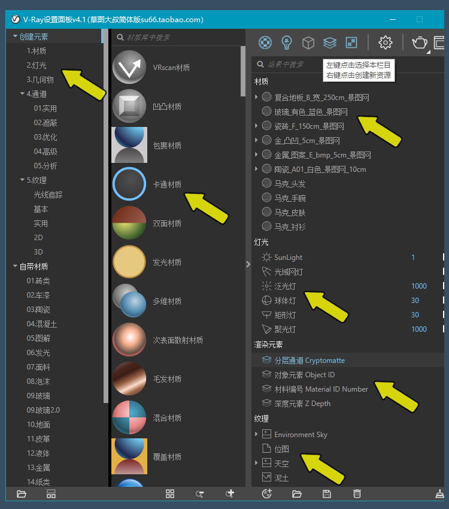Open the Geometry cube category icon
The width and height of the screenshot is (449, 509).
(x=308, y=43)
